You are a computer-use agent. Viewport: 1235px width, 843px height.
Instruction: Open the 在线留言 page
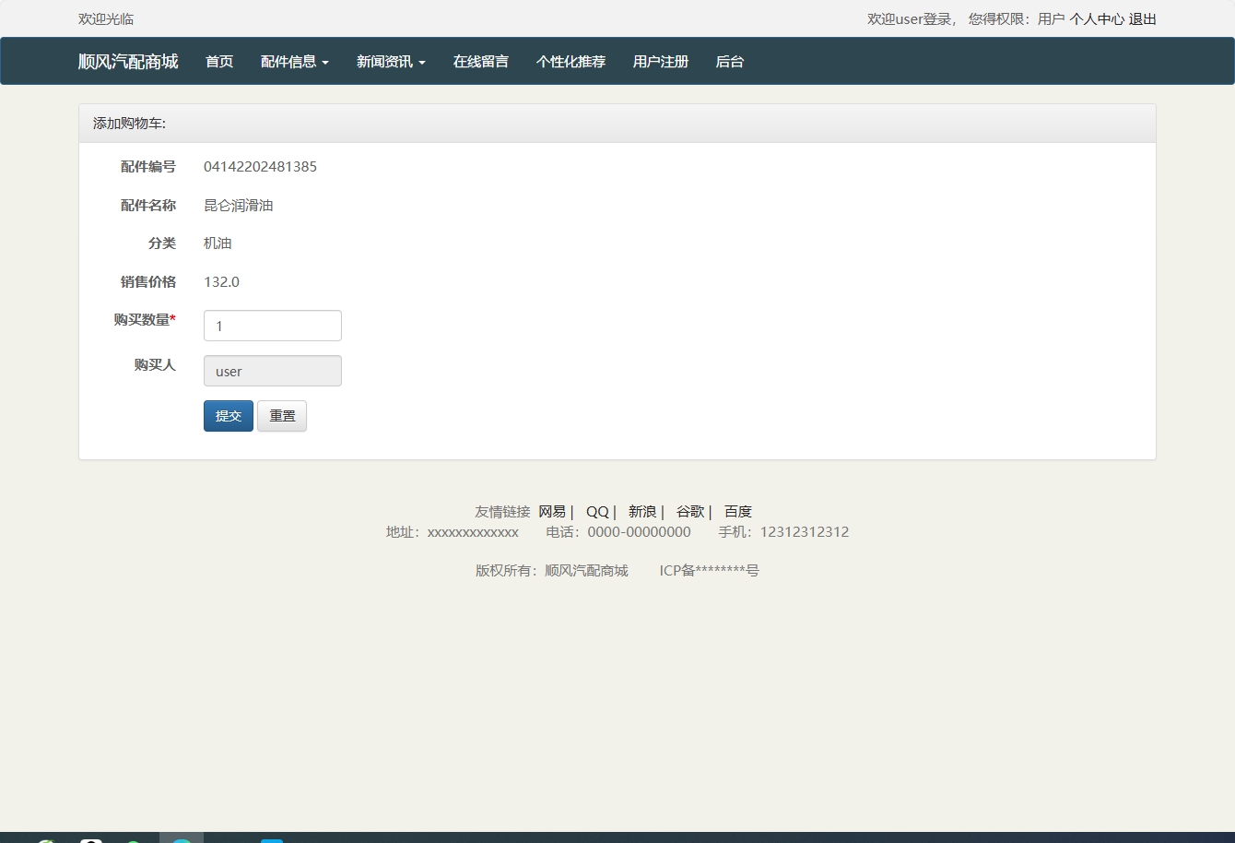(x=481, y=62)
